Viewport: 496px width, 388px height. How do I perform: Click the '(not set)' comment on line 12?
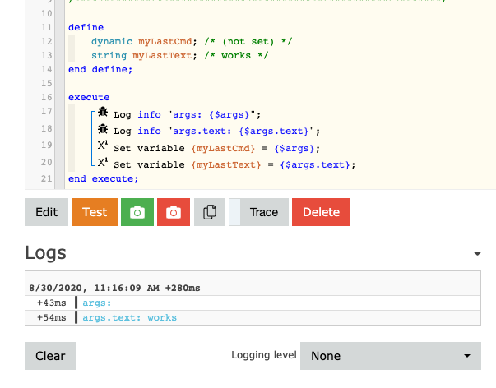coord(248,41)
